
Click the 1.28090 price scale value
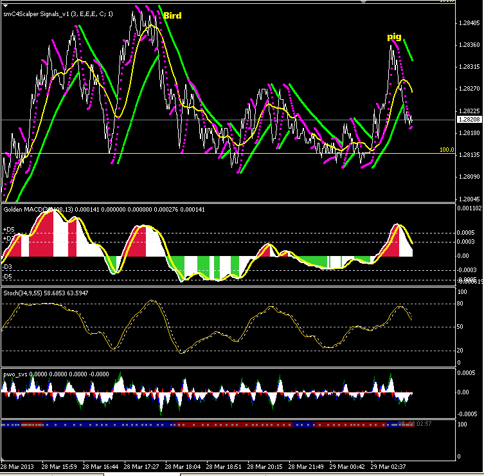pos(469,177)
